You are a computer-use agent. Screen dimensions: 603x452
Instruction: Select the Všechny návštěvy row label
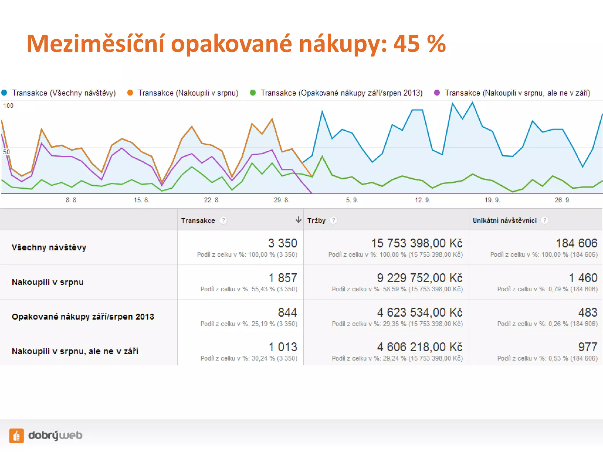coord(49,247)
